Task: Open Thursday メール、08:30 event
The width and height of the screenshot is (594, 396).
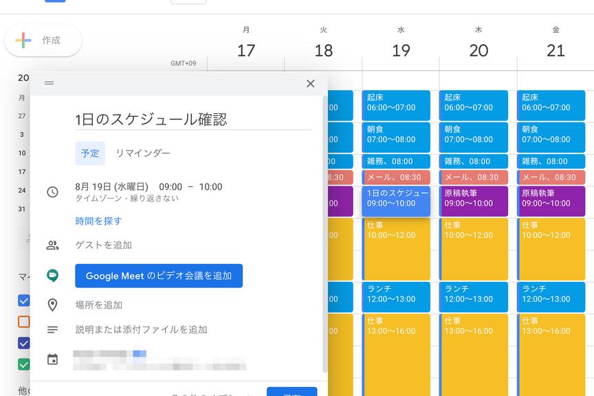Action: click(x=474, y=177)
